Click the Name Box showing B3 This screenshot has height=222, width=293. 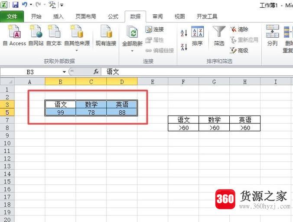click(x=30, y=72)
